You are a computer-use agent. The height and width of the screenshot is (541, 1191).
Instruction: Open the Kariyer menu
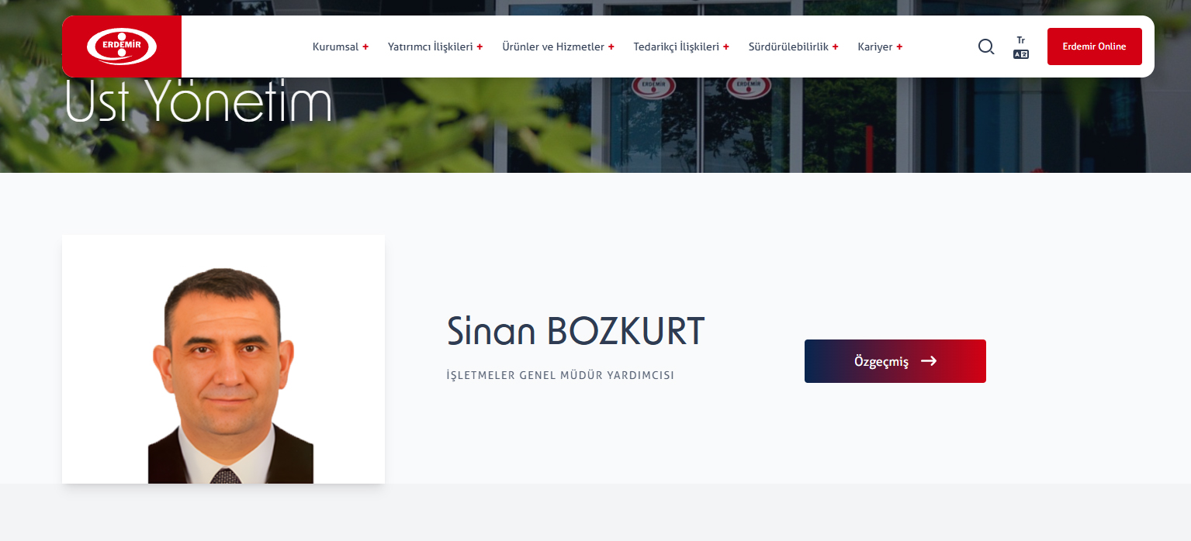point(875,47)
